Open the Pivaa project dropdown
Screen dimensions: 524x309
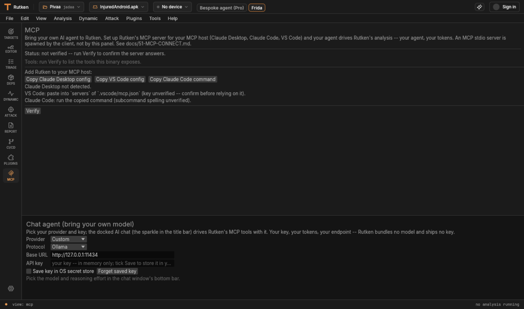[x=61, y=7]
